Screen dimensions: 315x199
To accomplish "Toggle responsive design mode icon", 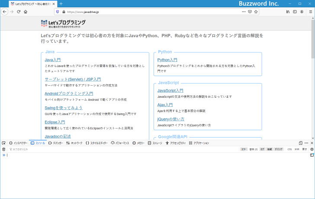I will (x=301, y=143).
